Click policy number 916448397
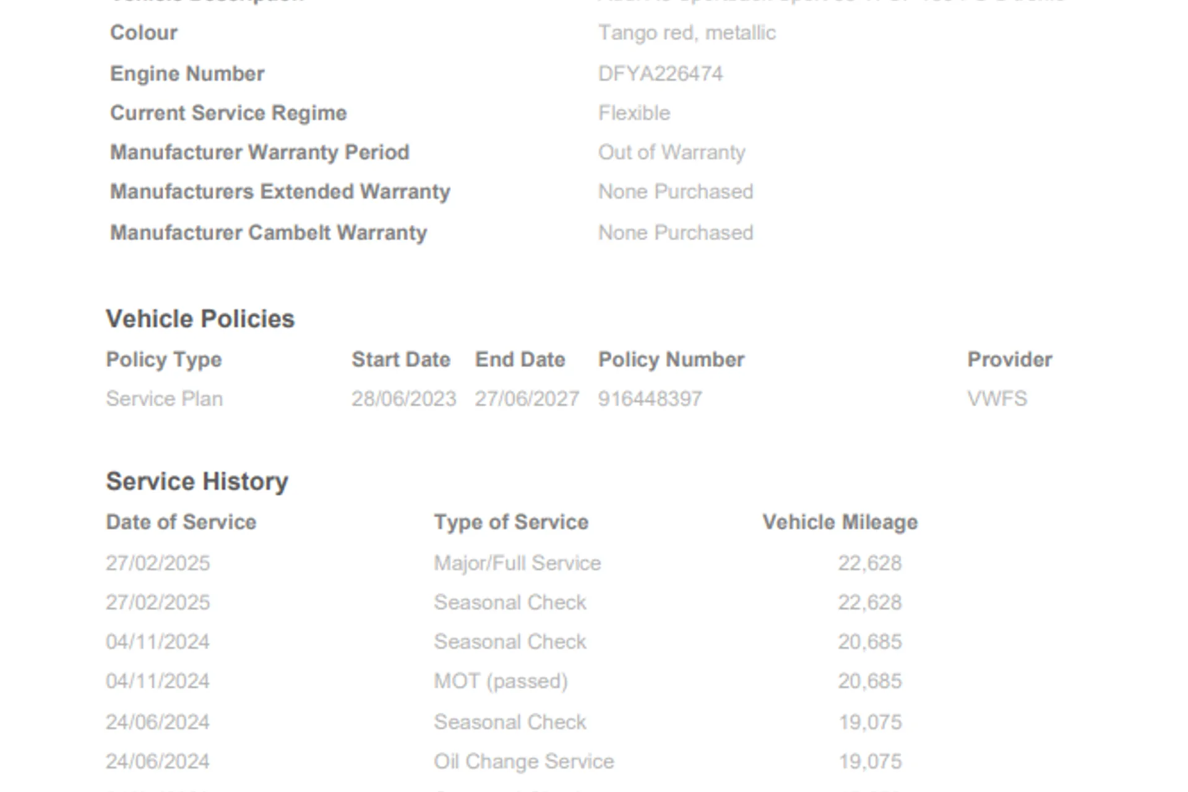Viewport: 1188px width, 792px height. coord(650,398)
